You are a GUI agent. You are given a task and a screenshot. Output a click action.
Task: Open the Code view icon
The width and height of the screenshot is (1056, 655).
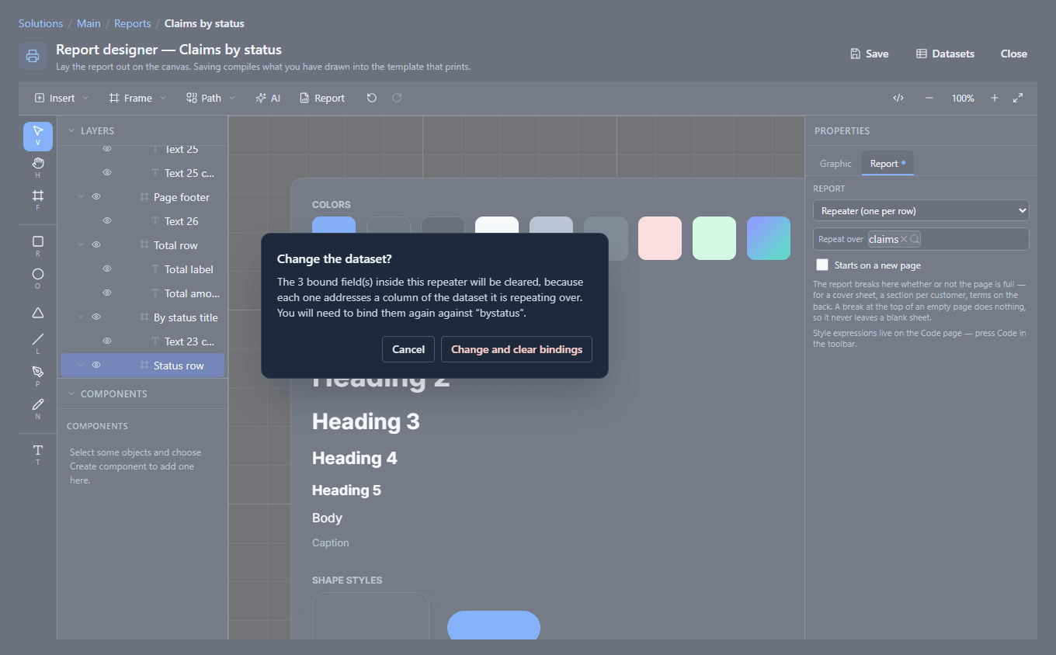tap(898, 98)
